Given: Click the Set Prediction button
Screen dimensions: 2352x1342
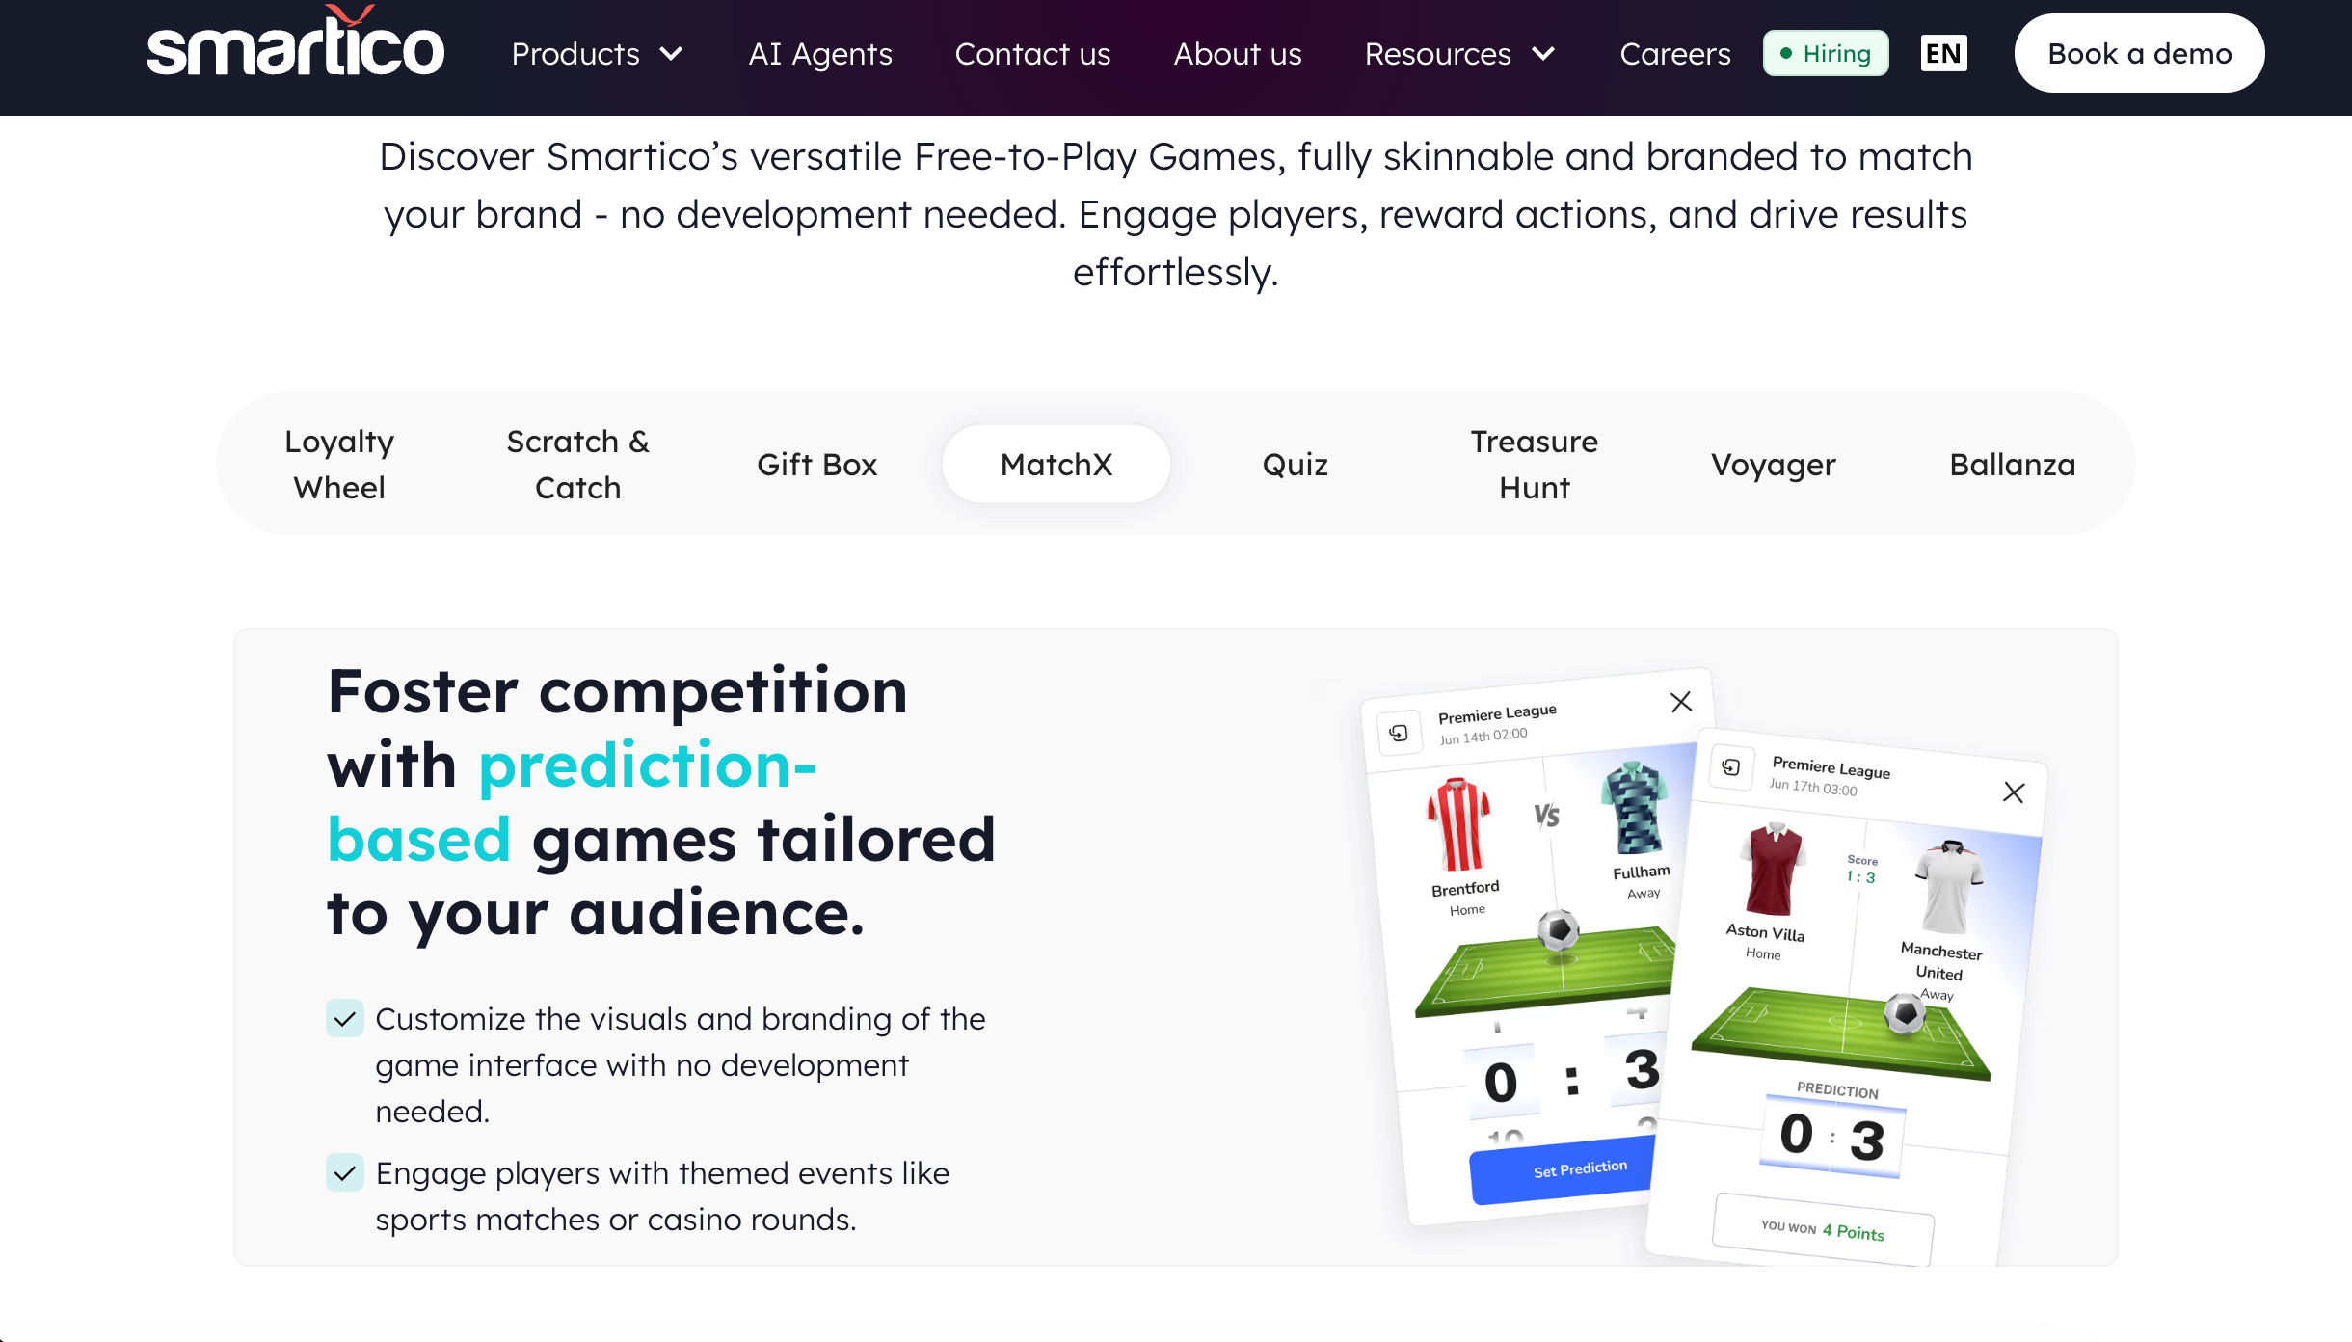Looking at the screenshot, I should 1579,1170.
